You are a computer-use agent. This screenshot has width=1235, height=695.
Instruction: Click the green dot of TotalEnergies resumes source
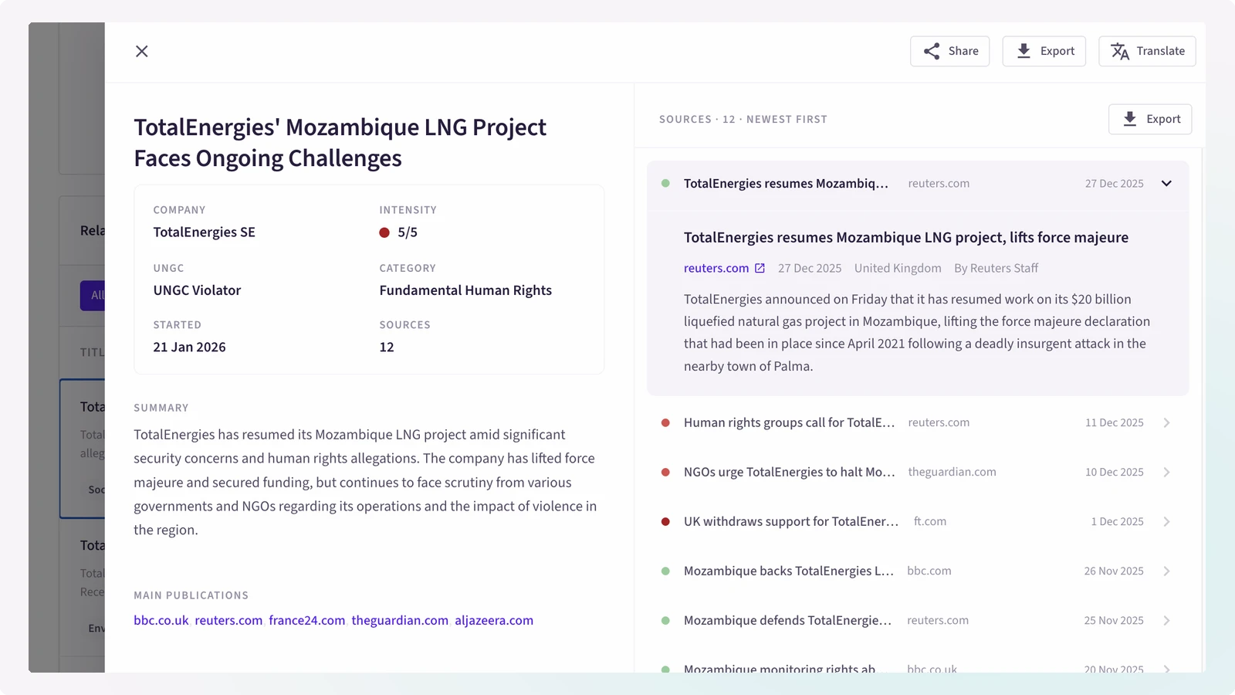click(665, 184)
